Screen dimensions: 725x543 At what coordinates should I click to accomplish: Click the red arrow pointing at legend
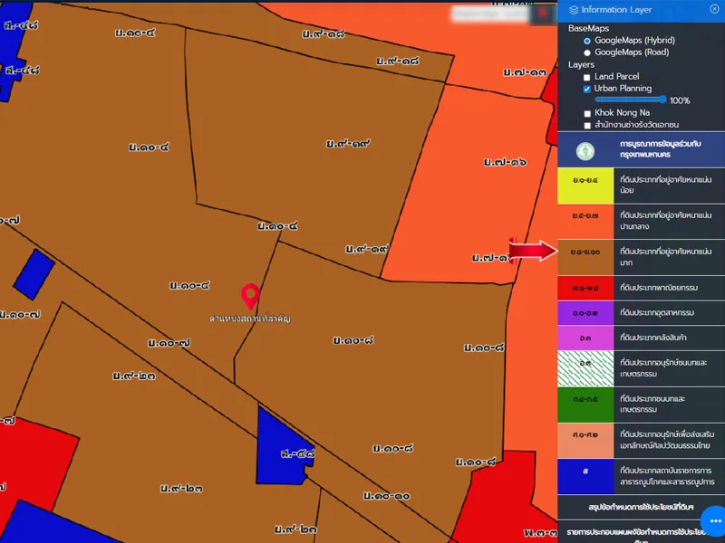pyautogui.click(x=531, y=251)
